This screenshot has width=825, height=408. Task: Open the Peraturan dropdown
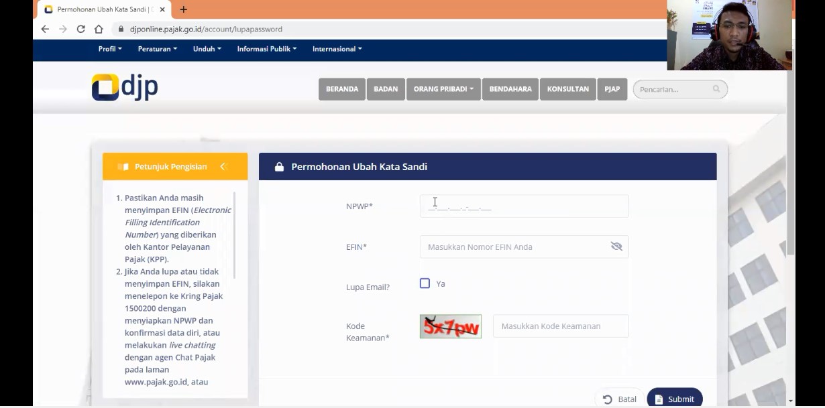click(x=157, y=49)
